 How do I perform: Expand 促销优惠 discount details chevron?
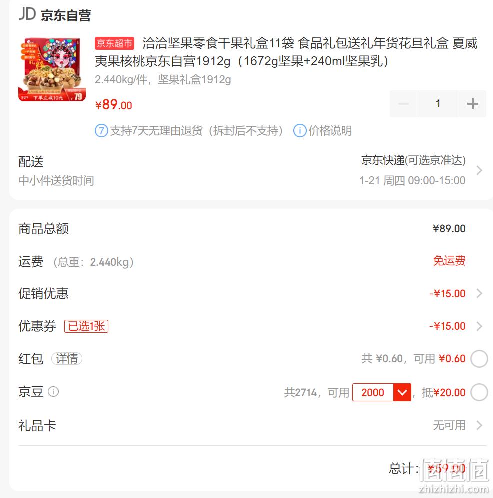coord(479,294)
